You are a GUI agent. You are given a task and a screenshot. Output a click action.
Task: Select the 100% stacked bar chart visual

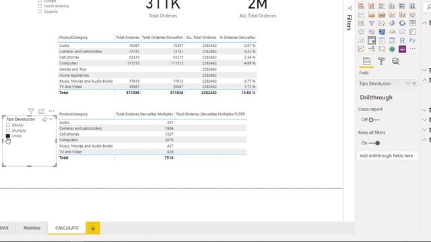[402, 6]
